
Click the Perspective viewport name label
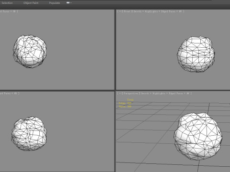(x=131, y=94)
